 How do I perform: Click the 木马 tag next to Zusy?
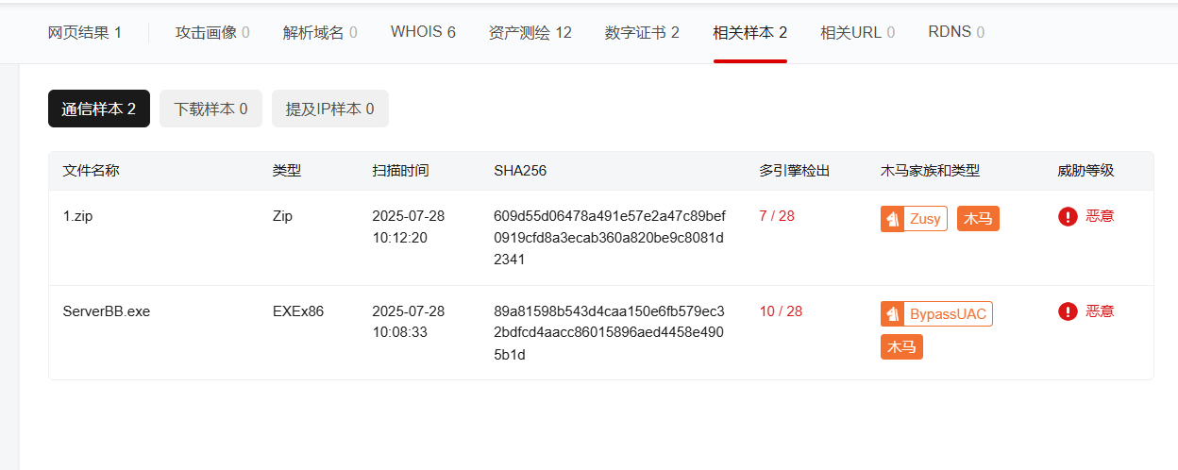point(977,219)
